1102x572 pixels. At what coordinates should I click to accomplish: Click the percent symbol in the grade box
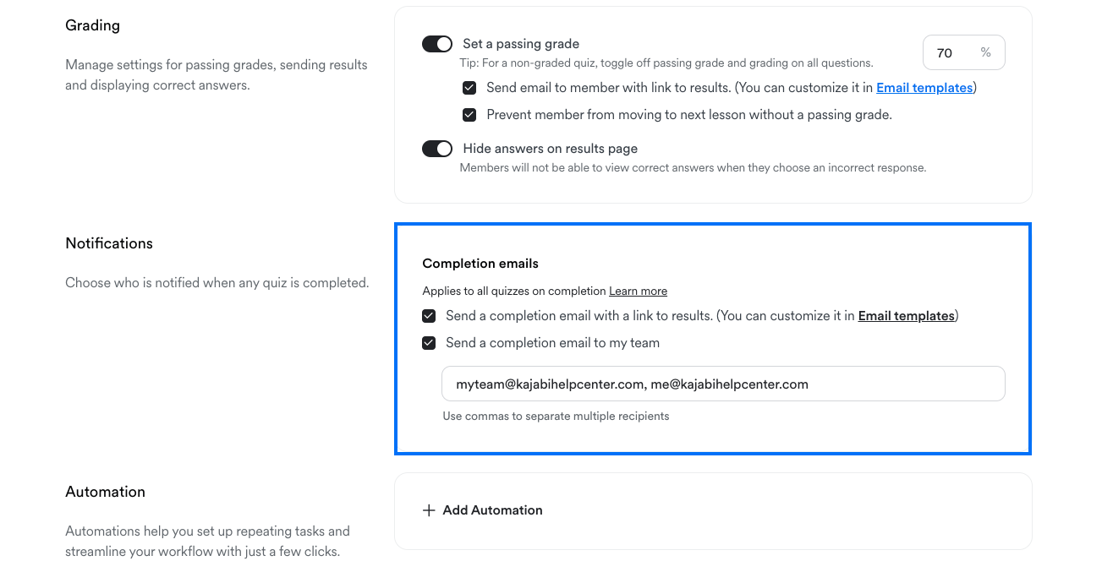point(985,52)
